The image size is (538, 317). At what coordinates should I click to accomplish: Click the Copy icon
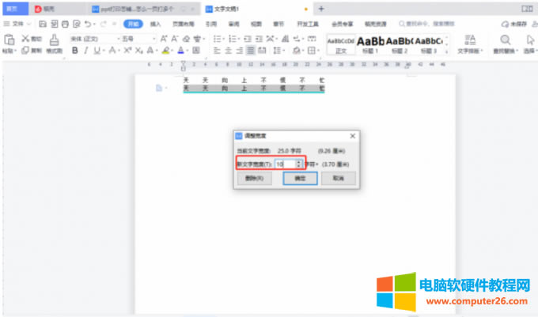coord(25,51)
